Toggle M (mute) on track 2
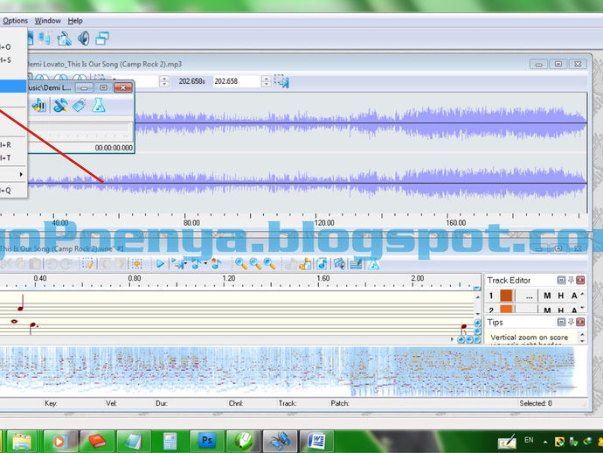The image size is (603, 453). (x=547, y=310)
